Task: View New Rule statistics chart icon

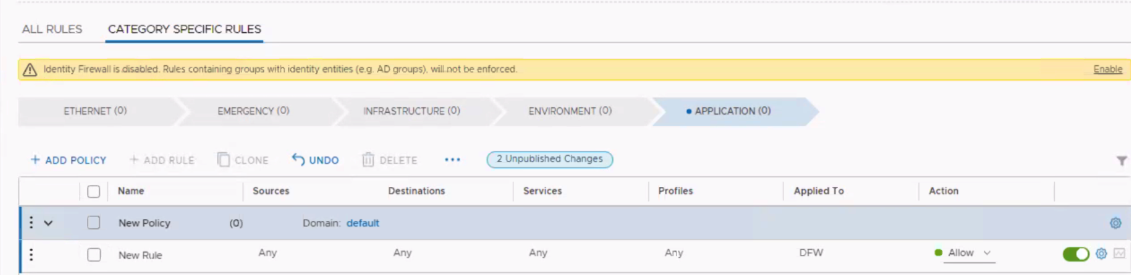Action: click(1120, 254)
